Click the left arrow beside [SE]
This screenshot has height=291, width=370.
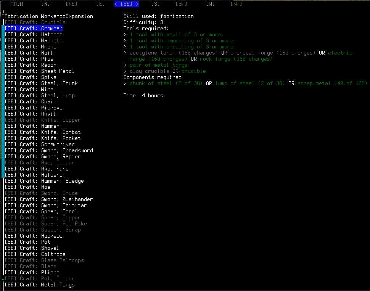pos(116,4)
